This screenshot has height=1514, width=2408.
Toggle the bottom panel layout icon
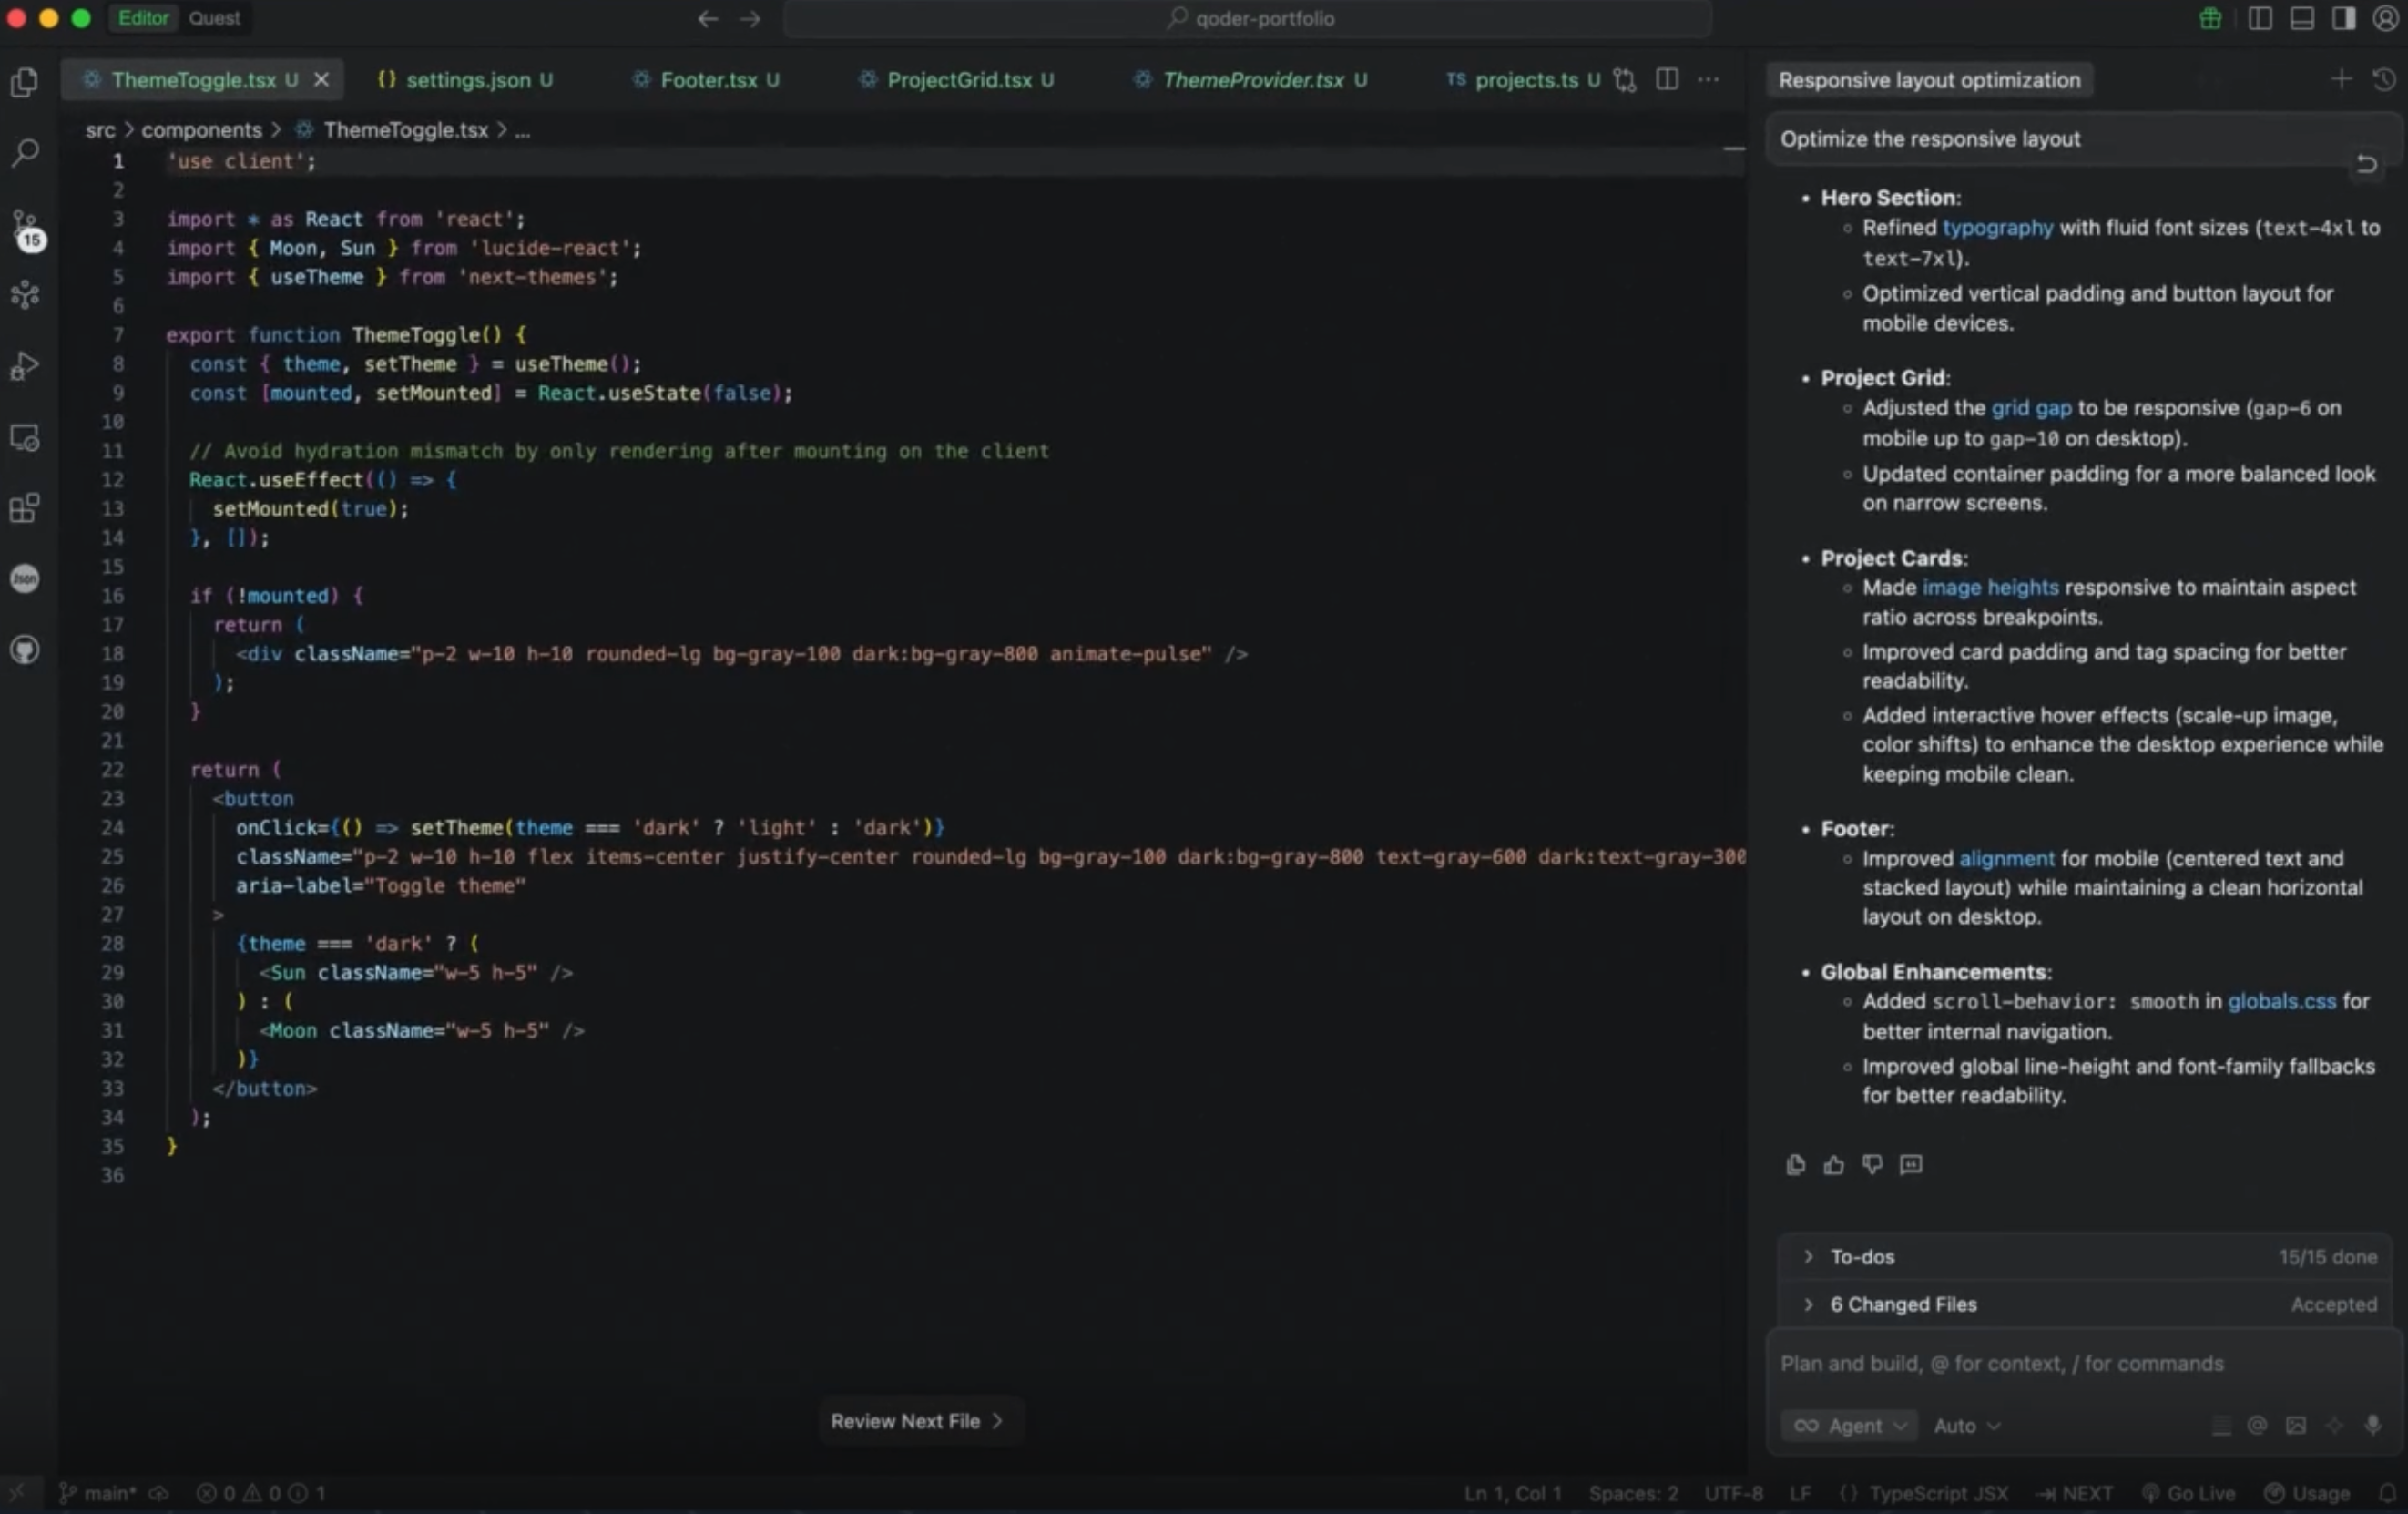[x=2301, y=18]
